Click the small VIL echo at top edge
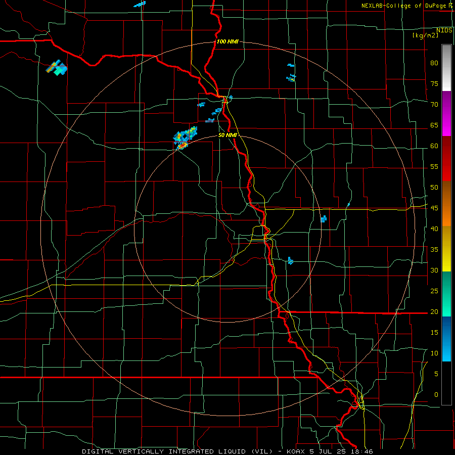 click(x=140, y=4)
